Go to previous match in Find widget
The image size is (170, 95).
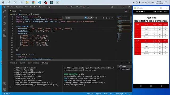pyautogui.click(x=103, y=18)
